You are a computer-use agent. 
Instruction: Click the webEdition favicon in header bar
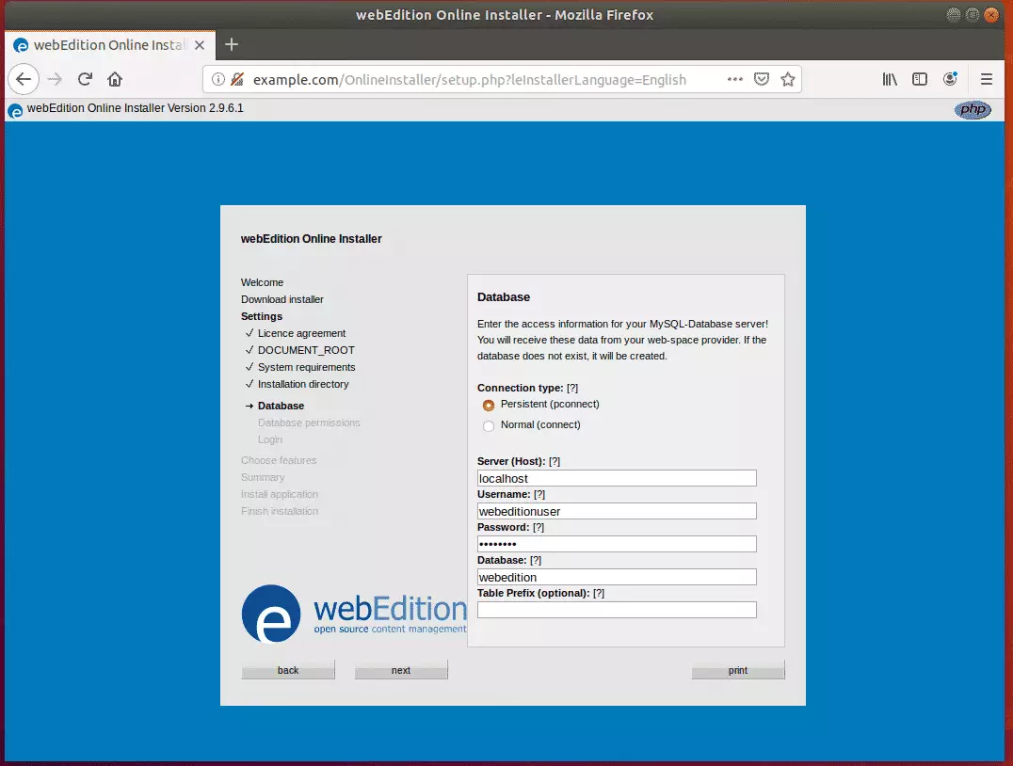[x=15, y=110]
